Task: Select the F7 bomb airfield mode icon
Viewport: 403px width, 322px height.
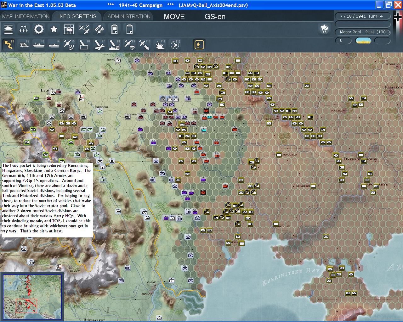Action: (x=99, y=45)
